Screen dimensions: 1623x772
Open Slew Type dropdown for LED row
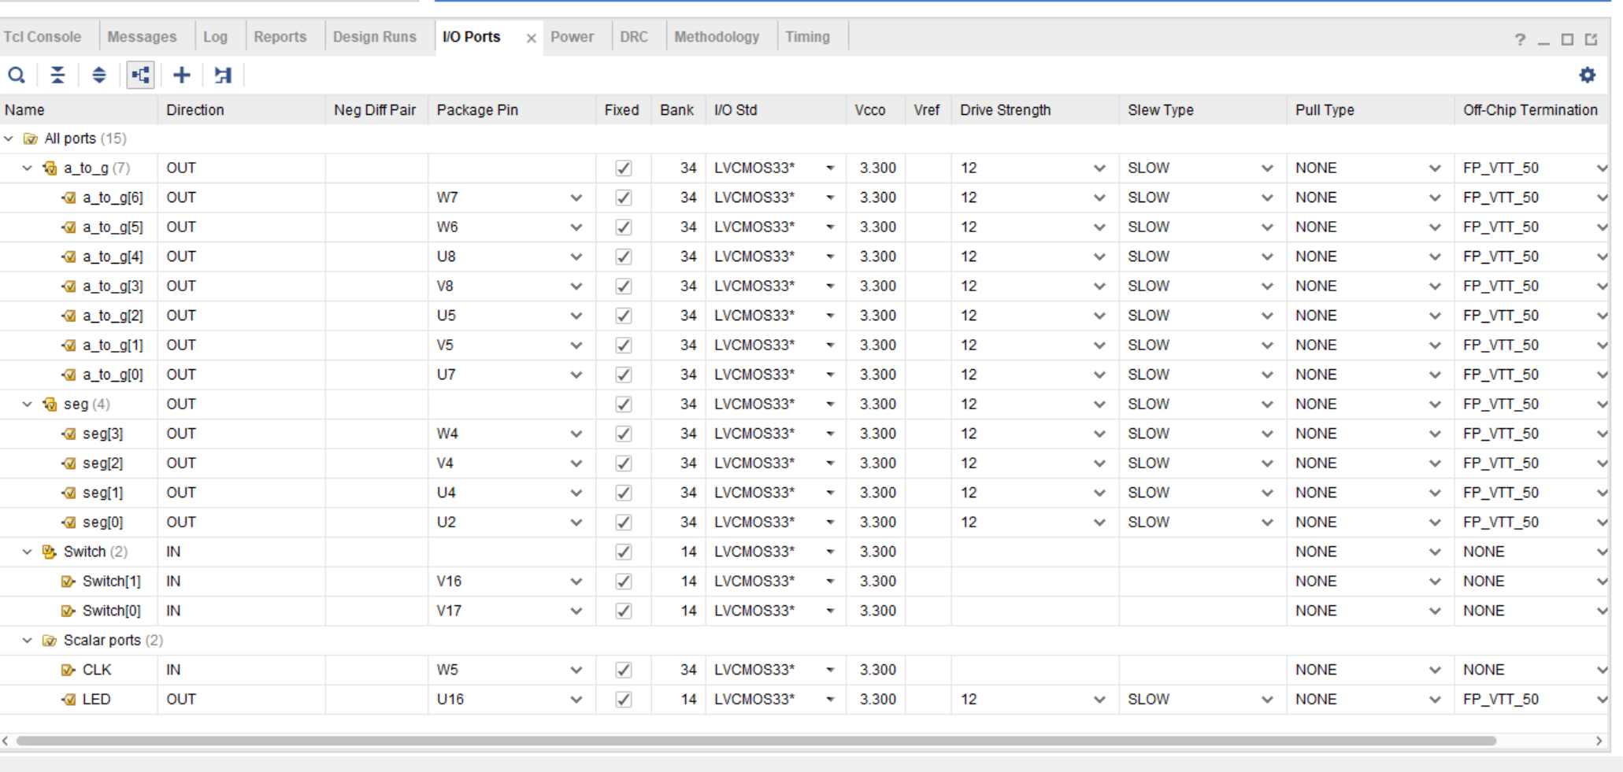(x=1267, y=700)
